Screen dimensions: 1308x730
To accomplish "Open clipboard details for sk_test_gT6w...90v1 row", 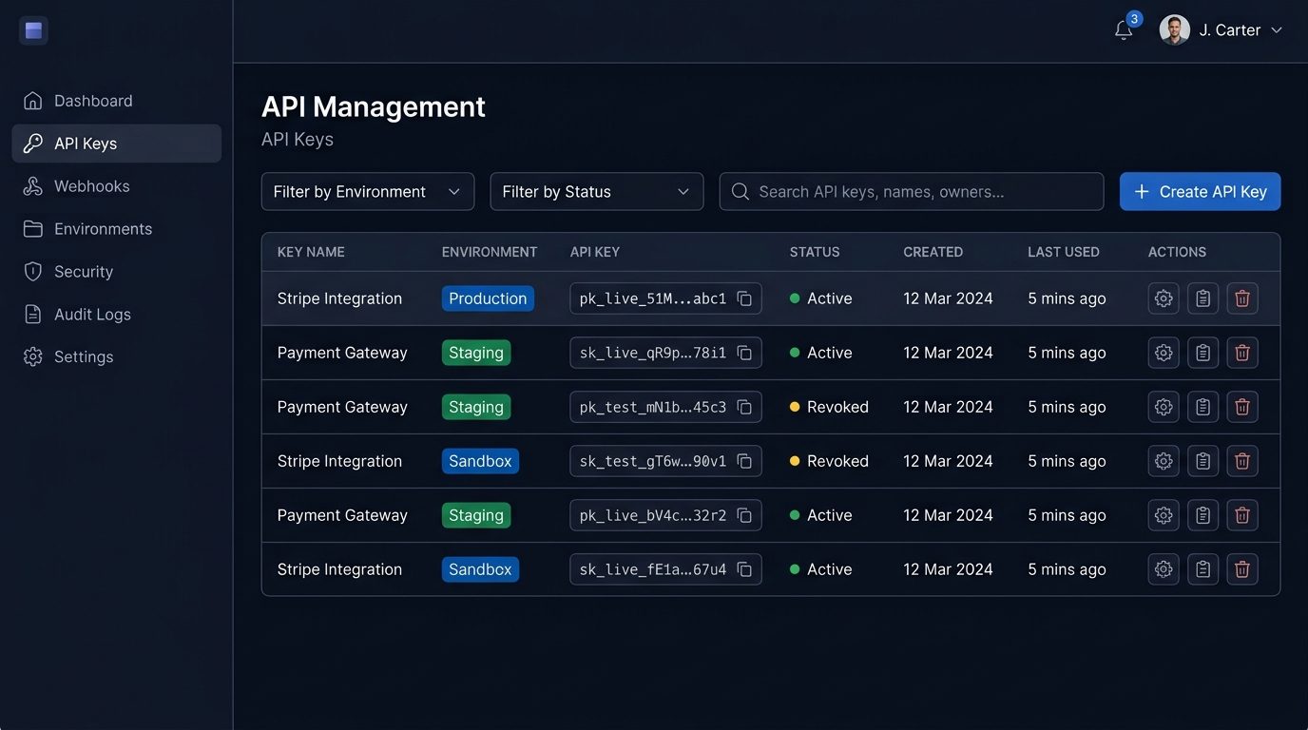I will (x=1202, y=461).
